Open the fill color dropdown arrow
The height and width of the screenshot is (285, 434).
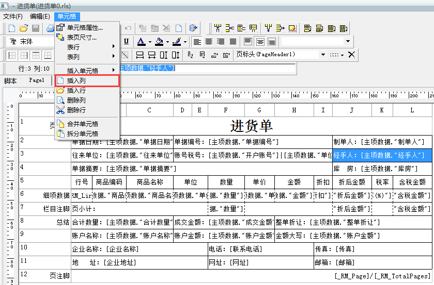tap(167, 42)
